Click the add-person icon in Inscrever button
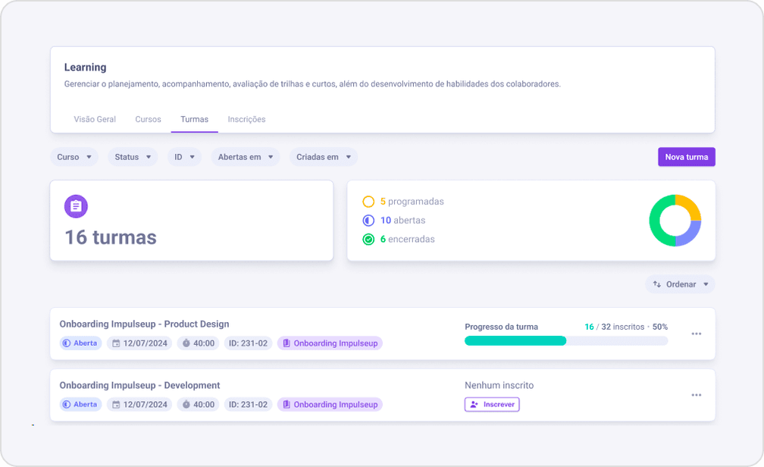Screen dimensions: 764x467 pos(474,405)
